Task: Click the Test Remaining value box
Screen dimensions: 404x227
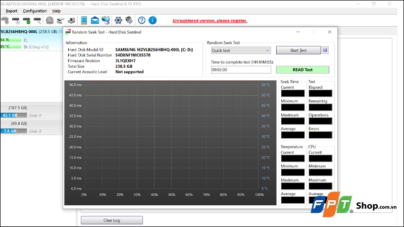Action: point(321,107)
